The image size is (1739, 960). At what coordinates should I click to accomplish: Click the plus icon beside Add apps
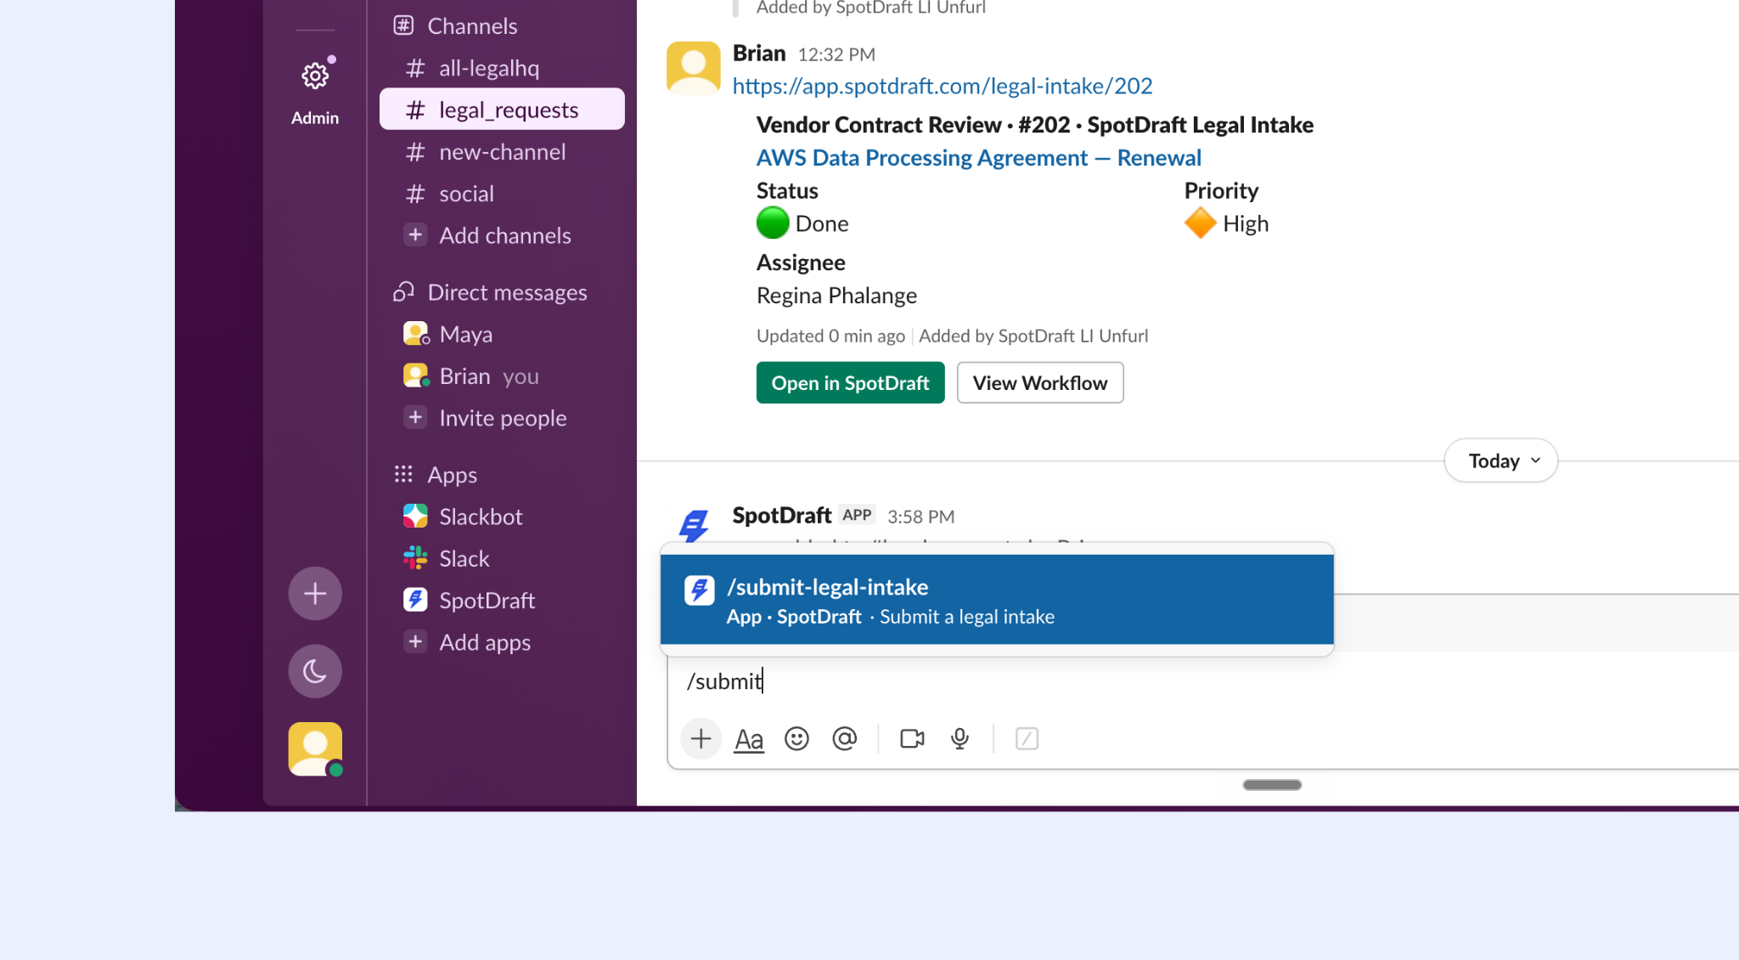coord(415,641)
